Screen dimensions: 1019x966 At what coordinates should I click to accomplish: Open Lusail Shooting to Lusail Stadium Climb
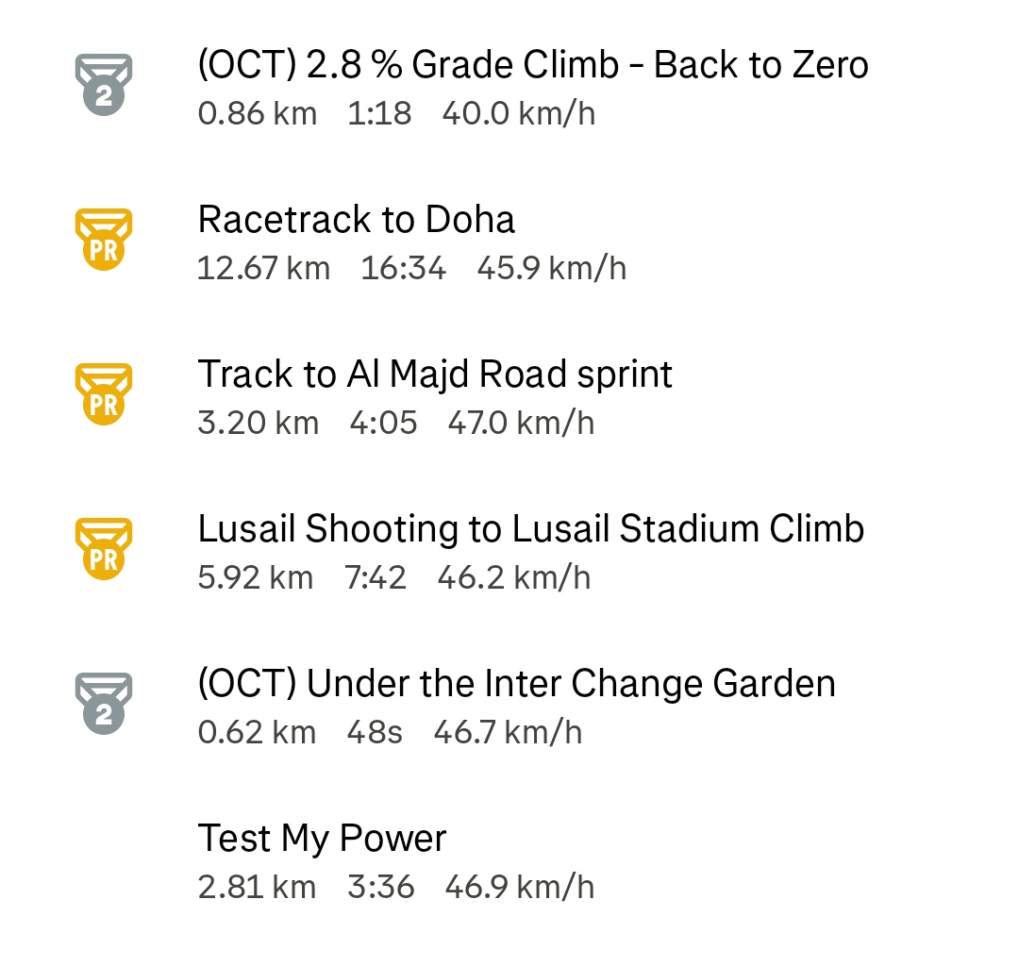coord(531,529)
